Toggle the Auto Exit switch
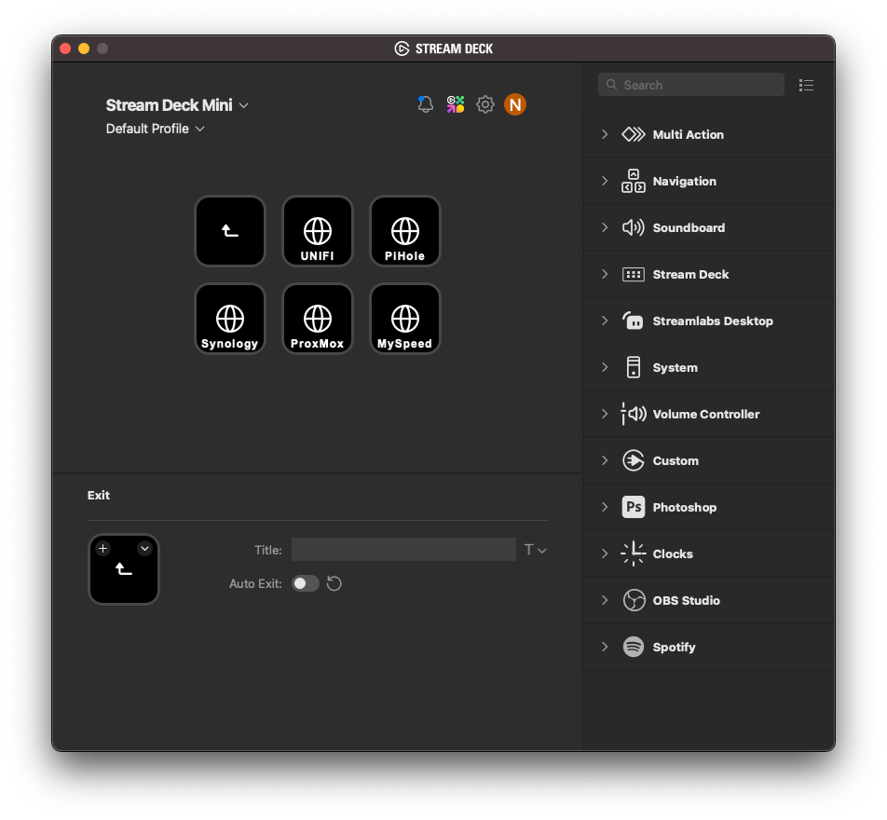The width and height of the screenshot is (887, 820). click(x=306, y=583)
